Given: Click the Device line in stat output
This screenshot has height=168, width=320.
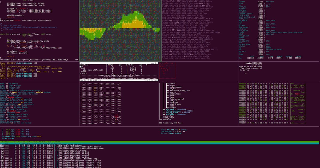Looking at the screenshot, I should (x=18, y=70).
